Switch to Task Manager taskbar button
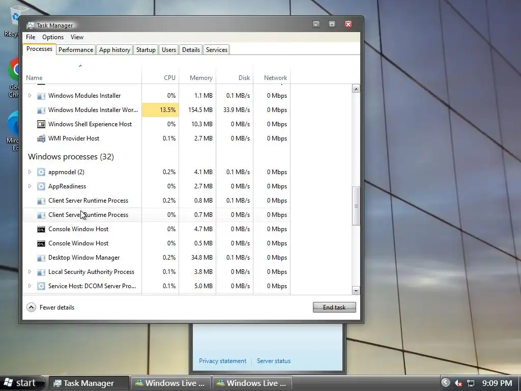521x391 pixels. pos(89,383)
